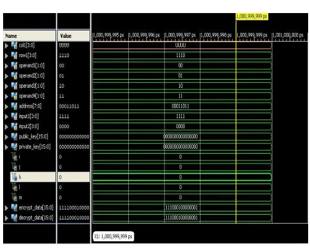Click the encrypt_data[15:0] bus icon
Image resolution: width=310 pixels, height=250 pixels.
tap(14, 208)
